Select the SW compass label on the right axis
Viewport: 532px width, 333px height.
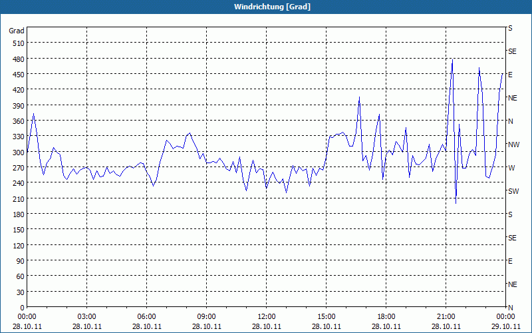coord(513,191)
